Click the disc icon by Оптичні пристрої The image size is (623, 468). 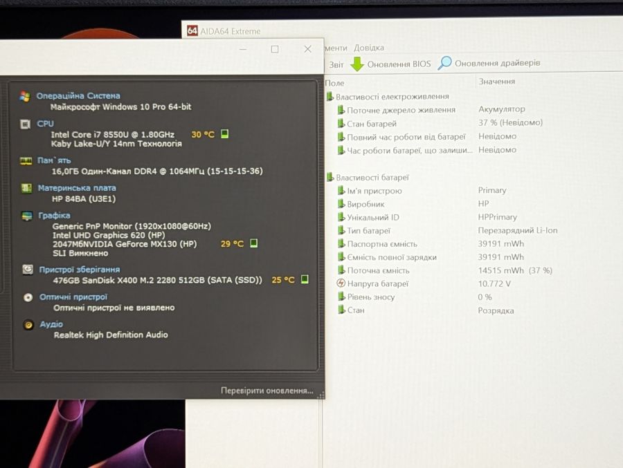point(28,297)
